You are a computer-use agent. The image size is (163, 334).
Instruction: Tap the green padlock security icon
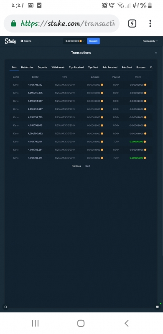(13, 23)
